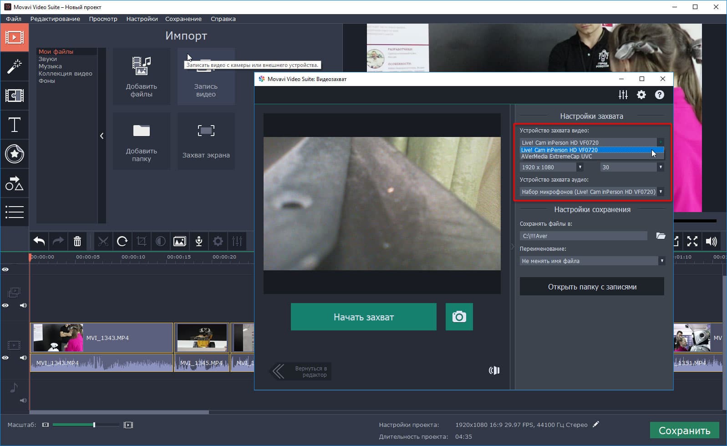The height and width of the screenshot is (446, 727).
Task: Open the Редактирование menu
Action: (55, 19)
